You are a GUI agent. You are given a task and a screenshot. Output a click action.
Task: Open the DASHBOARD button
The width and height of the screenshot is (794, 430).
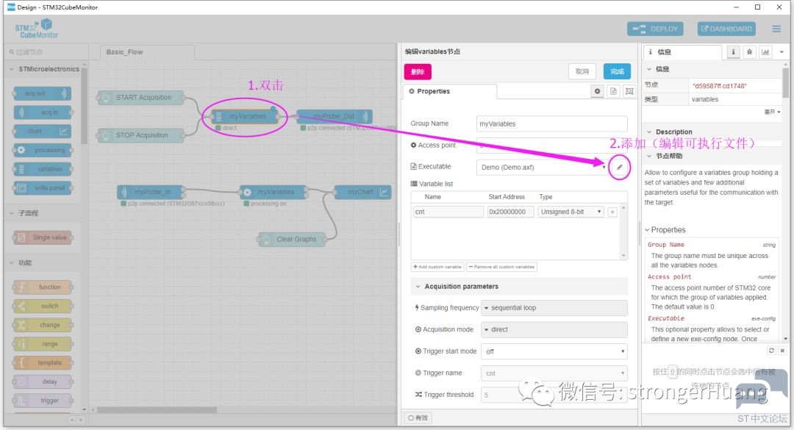pos(726,29)
